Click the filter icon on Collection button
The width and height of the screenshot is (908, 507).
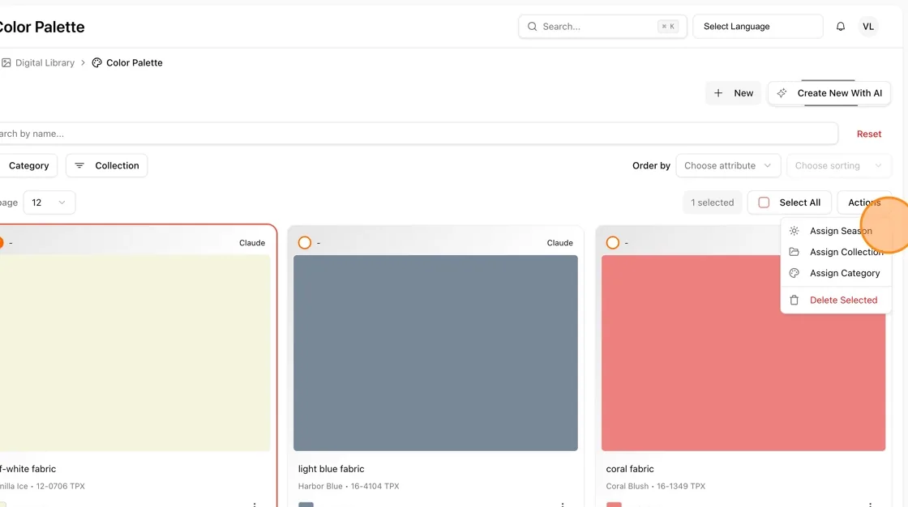pos(79,165)
